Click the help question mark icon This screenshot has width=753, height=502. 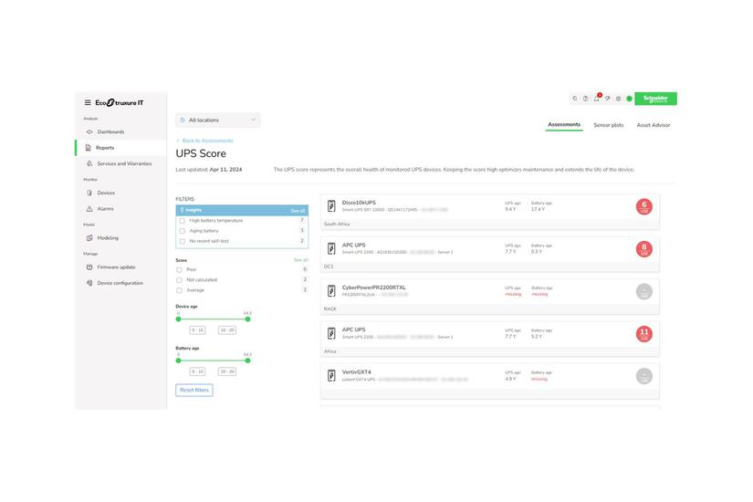586,99
